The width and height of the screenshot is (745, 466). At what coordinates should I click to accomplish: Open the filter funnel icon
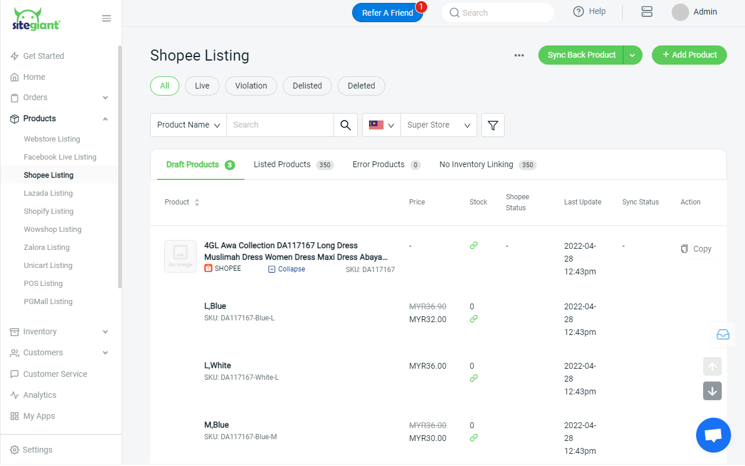(493, 125)
